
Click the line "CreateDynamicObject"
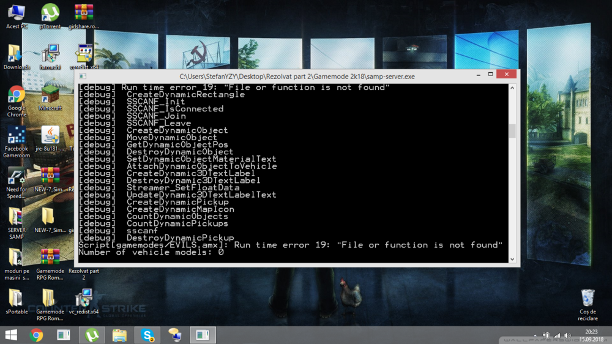(177, 130)
